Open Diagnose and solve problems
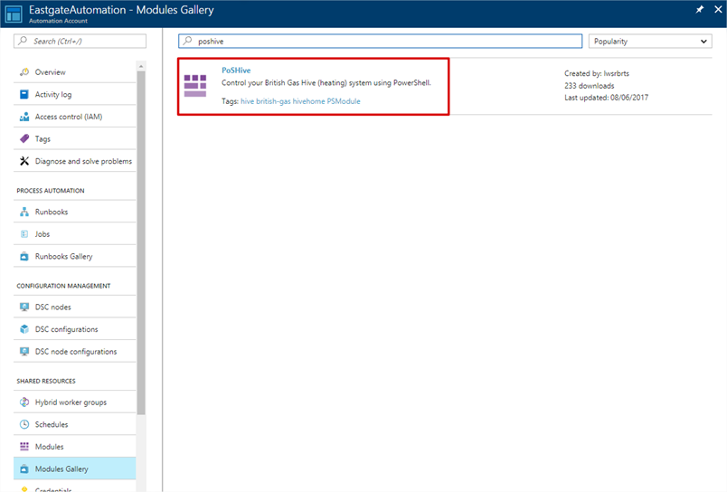Image resolution: width=727 pixels, height=492 pixels. (75, 161)
